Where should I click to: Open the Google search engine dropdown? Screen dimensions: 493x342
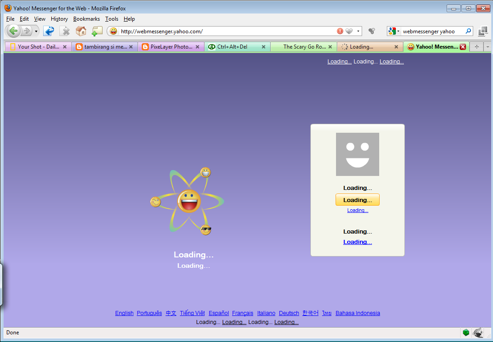click(394, 31)
